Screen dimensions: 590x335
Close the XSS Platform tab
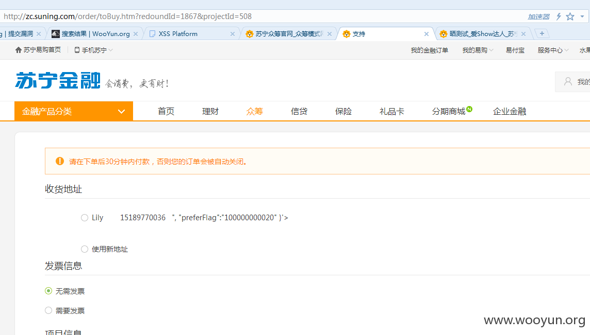click(x=233, y=34)
